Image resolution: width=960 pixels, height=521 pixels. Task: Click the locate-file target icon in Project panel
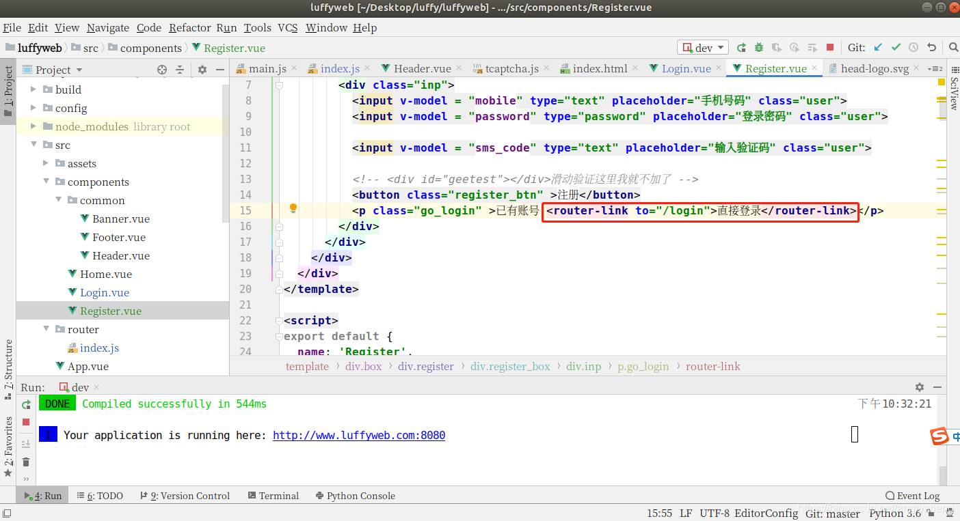click(162, 70)
